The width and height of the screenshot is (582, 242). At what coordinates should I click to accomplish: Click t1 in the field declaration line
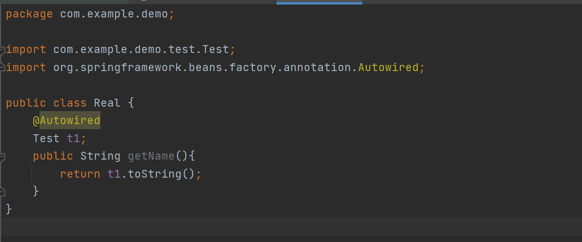click(73, 138)
